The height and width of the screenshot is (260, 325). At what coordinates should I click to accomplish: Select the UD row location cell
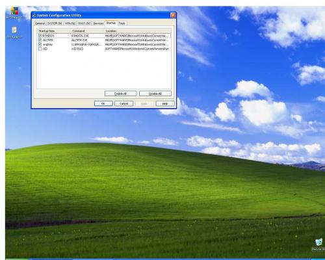[x=137, y=49]
